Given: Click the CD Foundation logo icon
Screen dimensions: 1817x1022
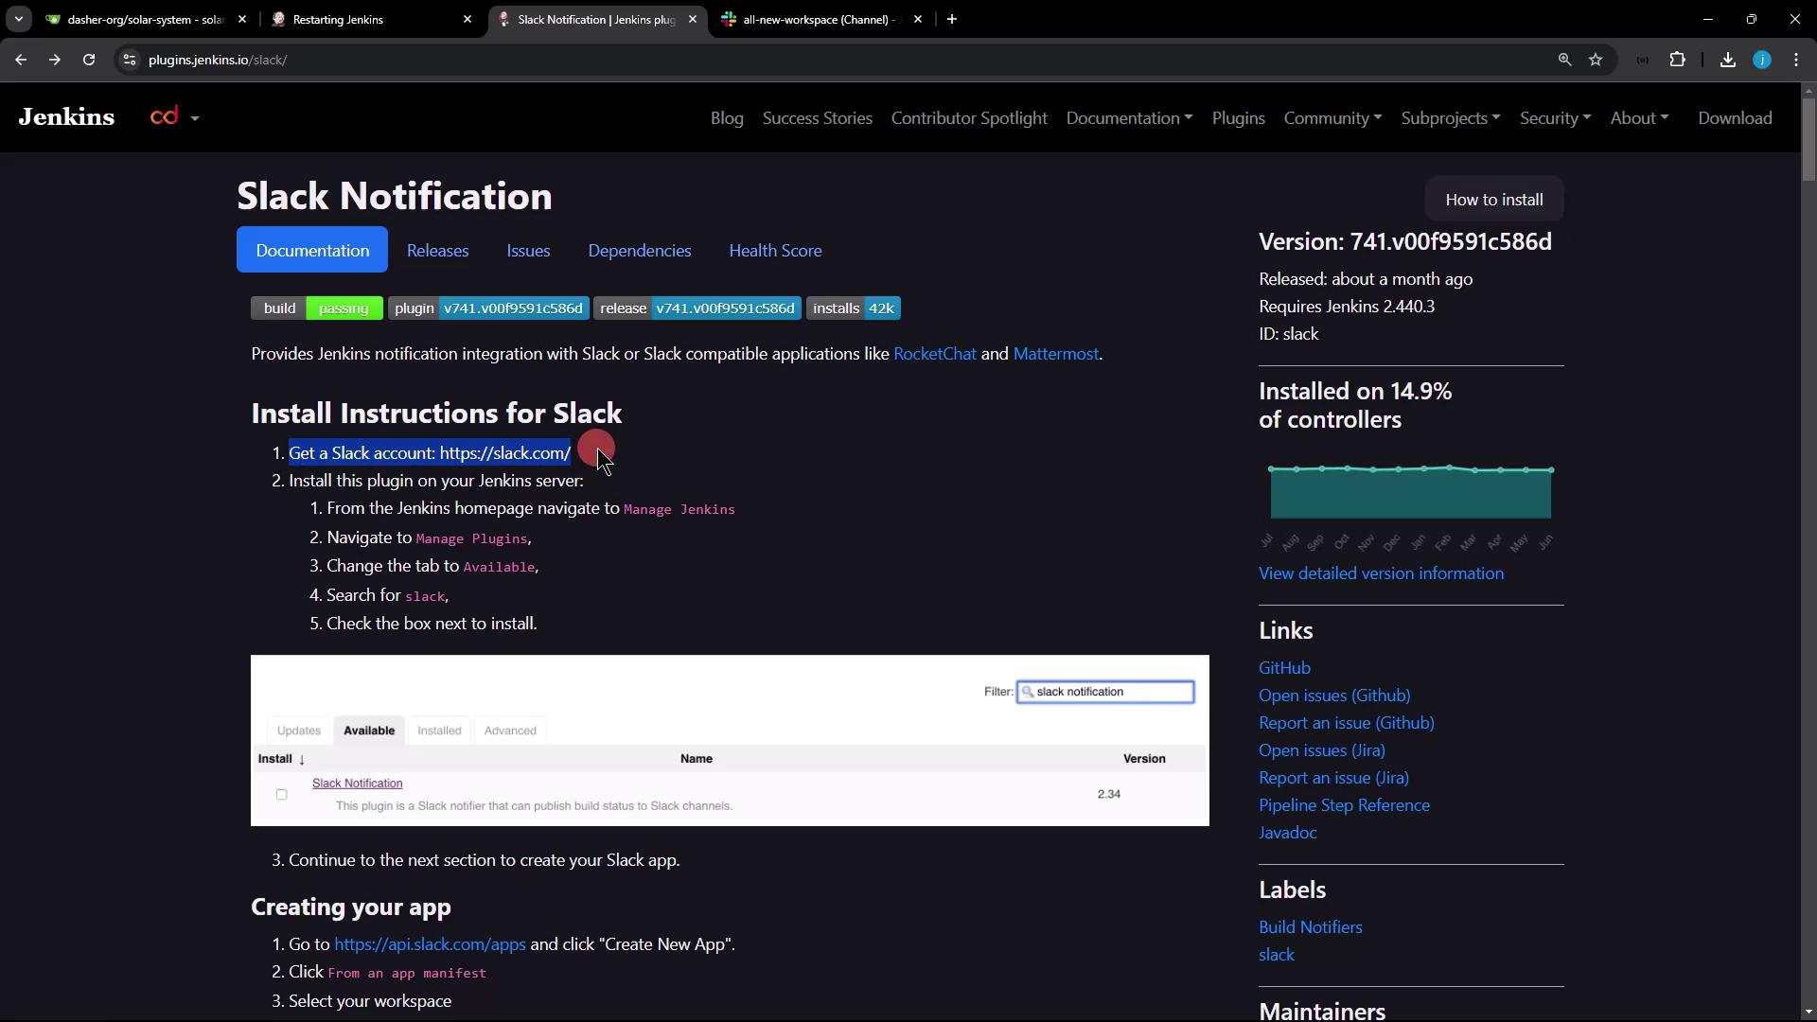Looking at the screenshot, I should pyautogui.click(x=165, y=116).
